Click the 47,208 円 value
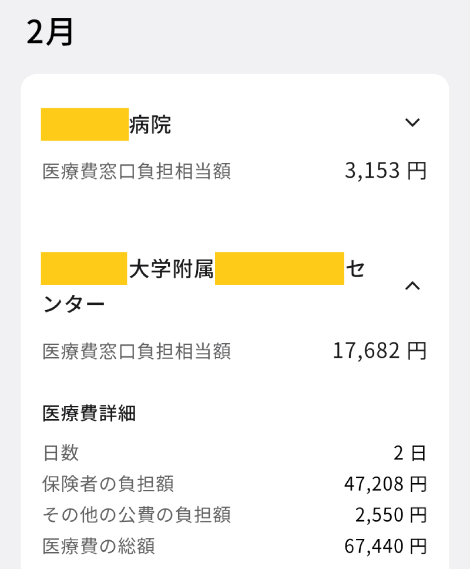The image size is (470, 569). pos(385,484)
